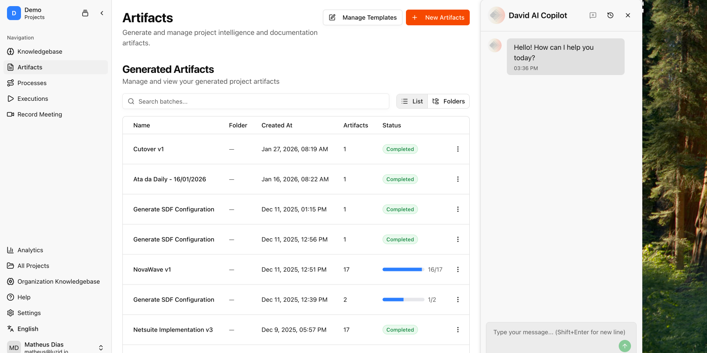This screenshot has height=353, width=707.
Task: Switch to List view
Action: coord(412,101)
